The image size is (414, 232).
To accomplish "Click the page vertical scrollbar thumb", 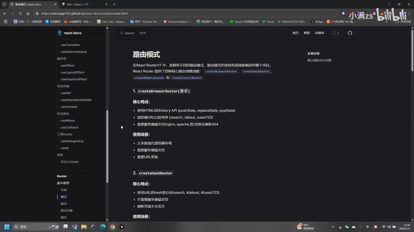I will point(412,50).
